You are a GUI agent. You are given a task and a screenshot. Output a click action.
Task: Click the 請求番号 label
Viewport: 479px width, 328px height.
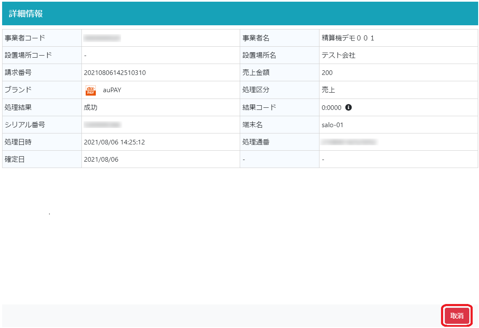18,72
